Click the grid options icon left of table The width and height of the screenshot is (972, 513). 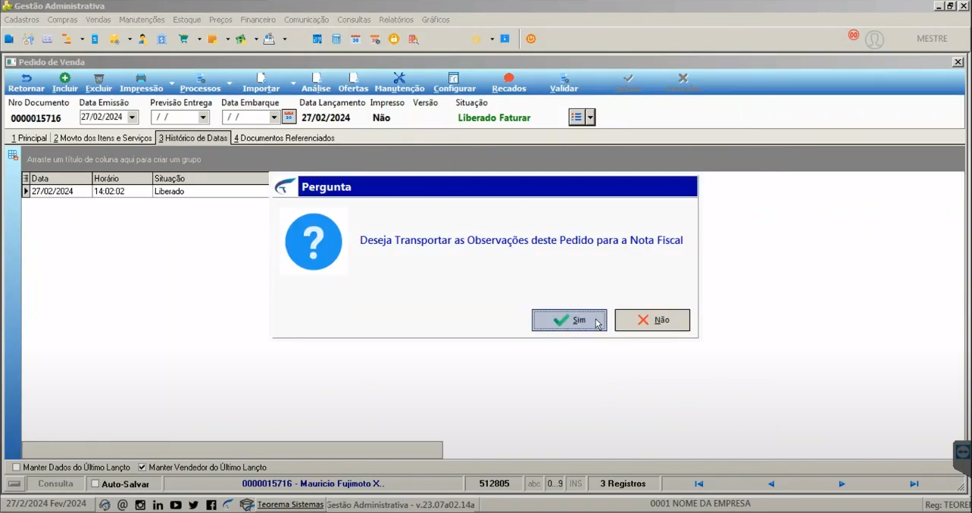click(x=13, y=155)
